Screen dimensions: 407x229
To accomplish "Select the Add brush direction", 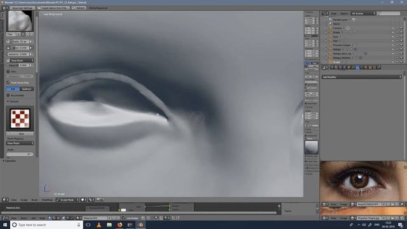I will [13, 89].
